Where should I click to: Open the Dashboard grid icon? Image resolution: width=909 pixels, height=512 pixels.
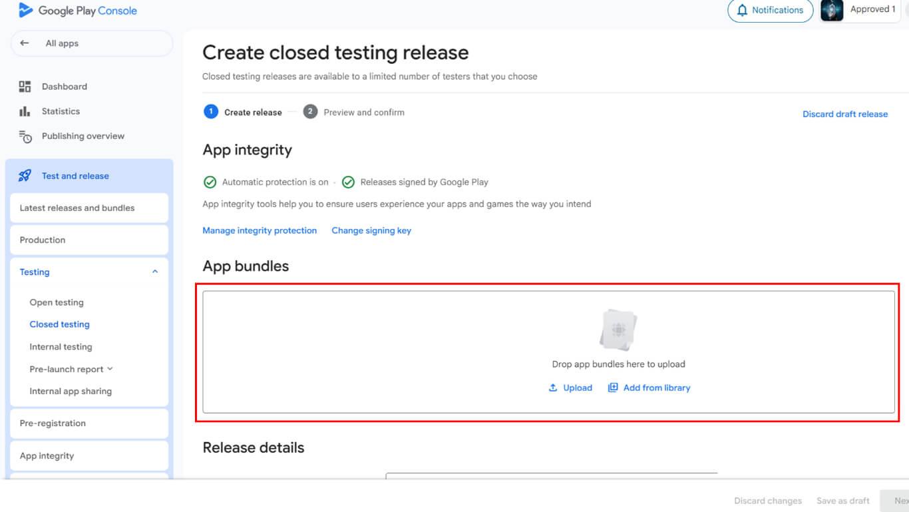(25, 87)
